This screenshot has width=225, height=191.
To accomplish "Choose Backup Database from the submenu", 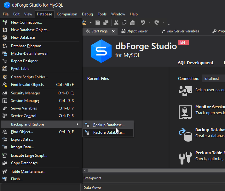I will [108, 125].
